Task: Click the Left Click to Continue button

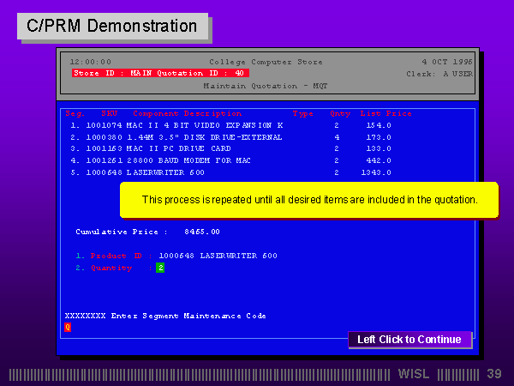Action: 409,340
